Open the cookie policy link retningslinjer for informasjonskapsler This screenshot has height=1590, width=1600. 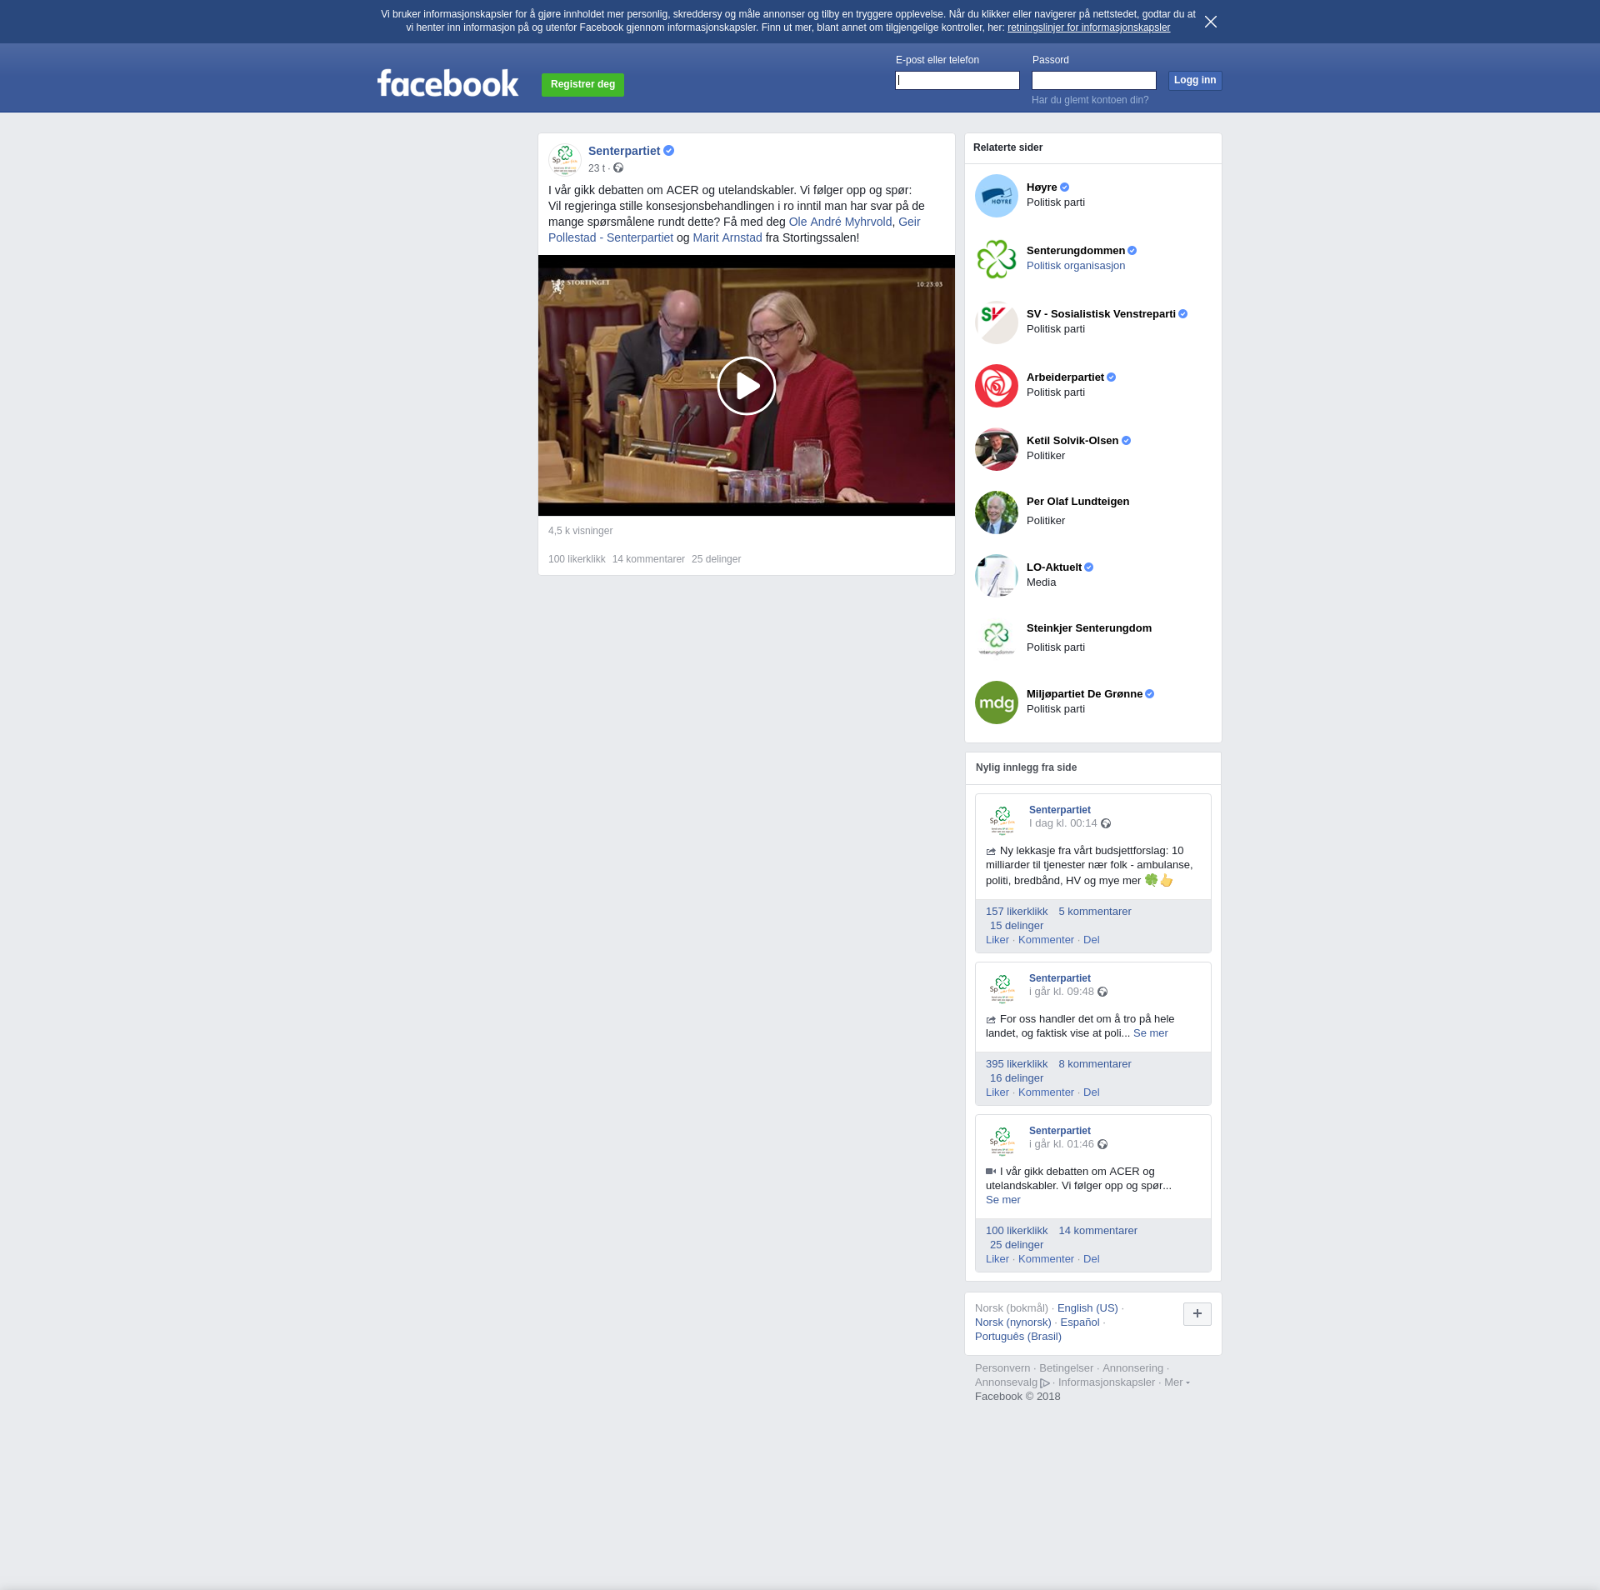pyautogui.click(x=1088, y=27)
